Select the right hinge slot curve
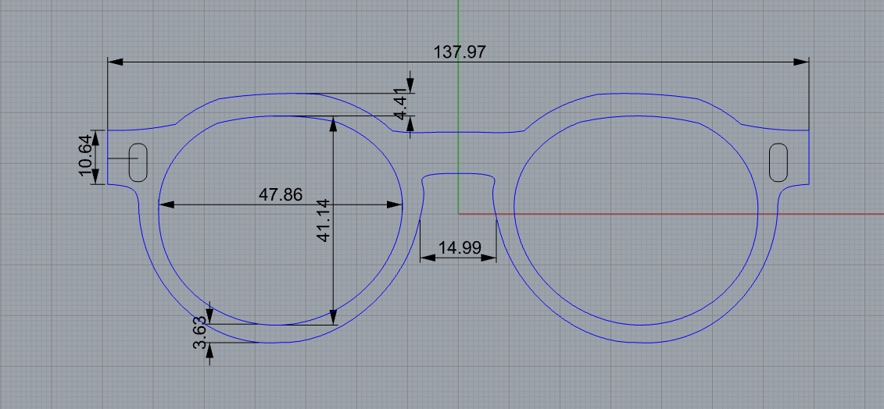 click(x=778, y=162)
